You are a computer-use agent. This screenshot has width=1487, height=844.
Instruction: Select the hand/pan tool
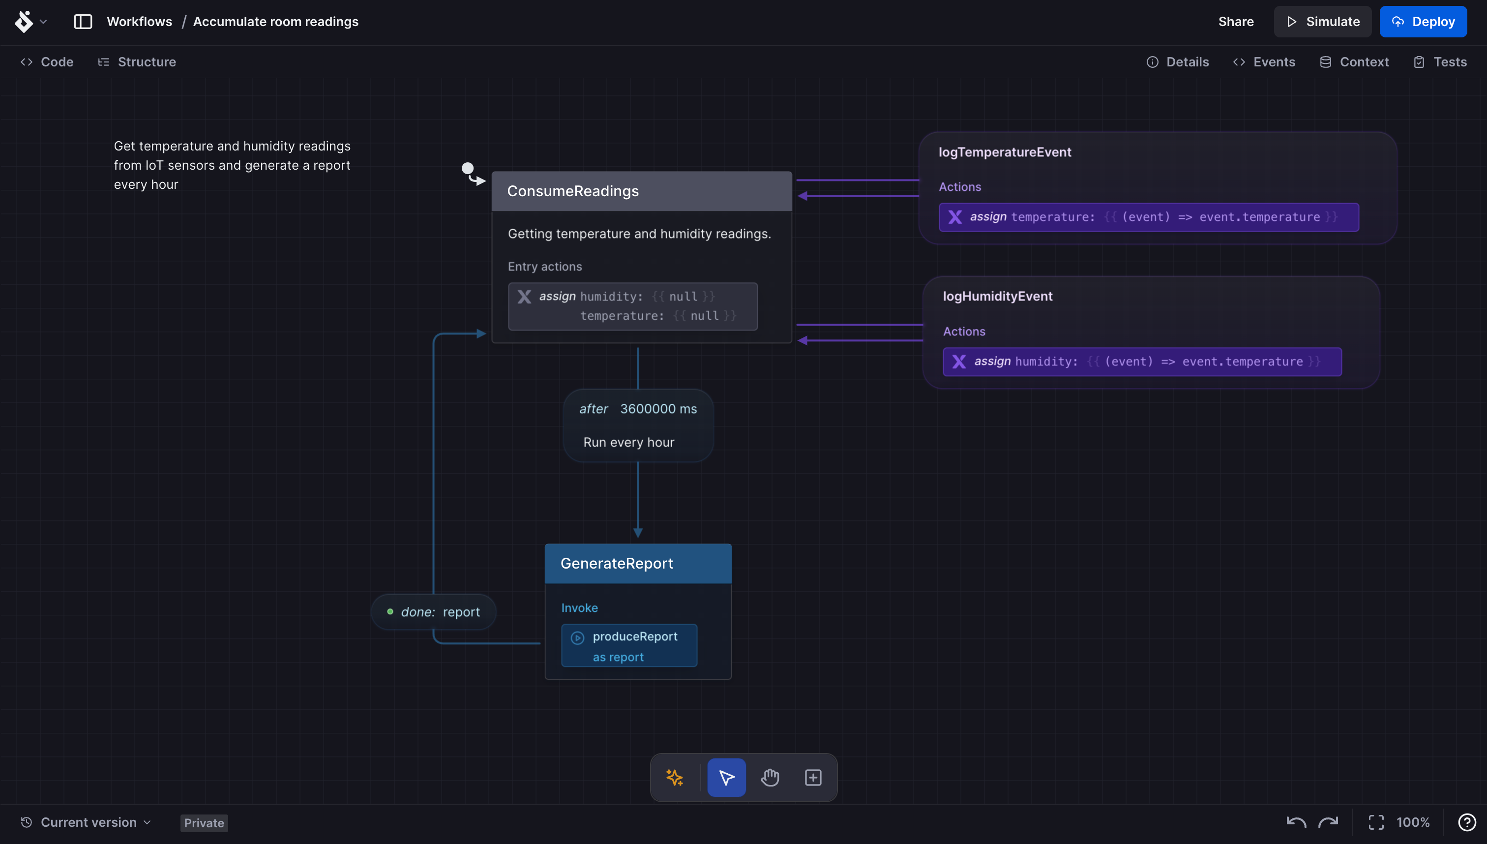(x=771, y=777)
